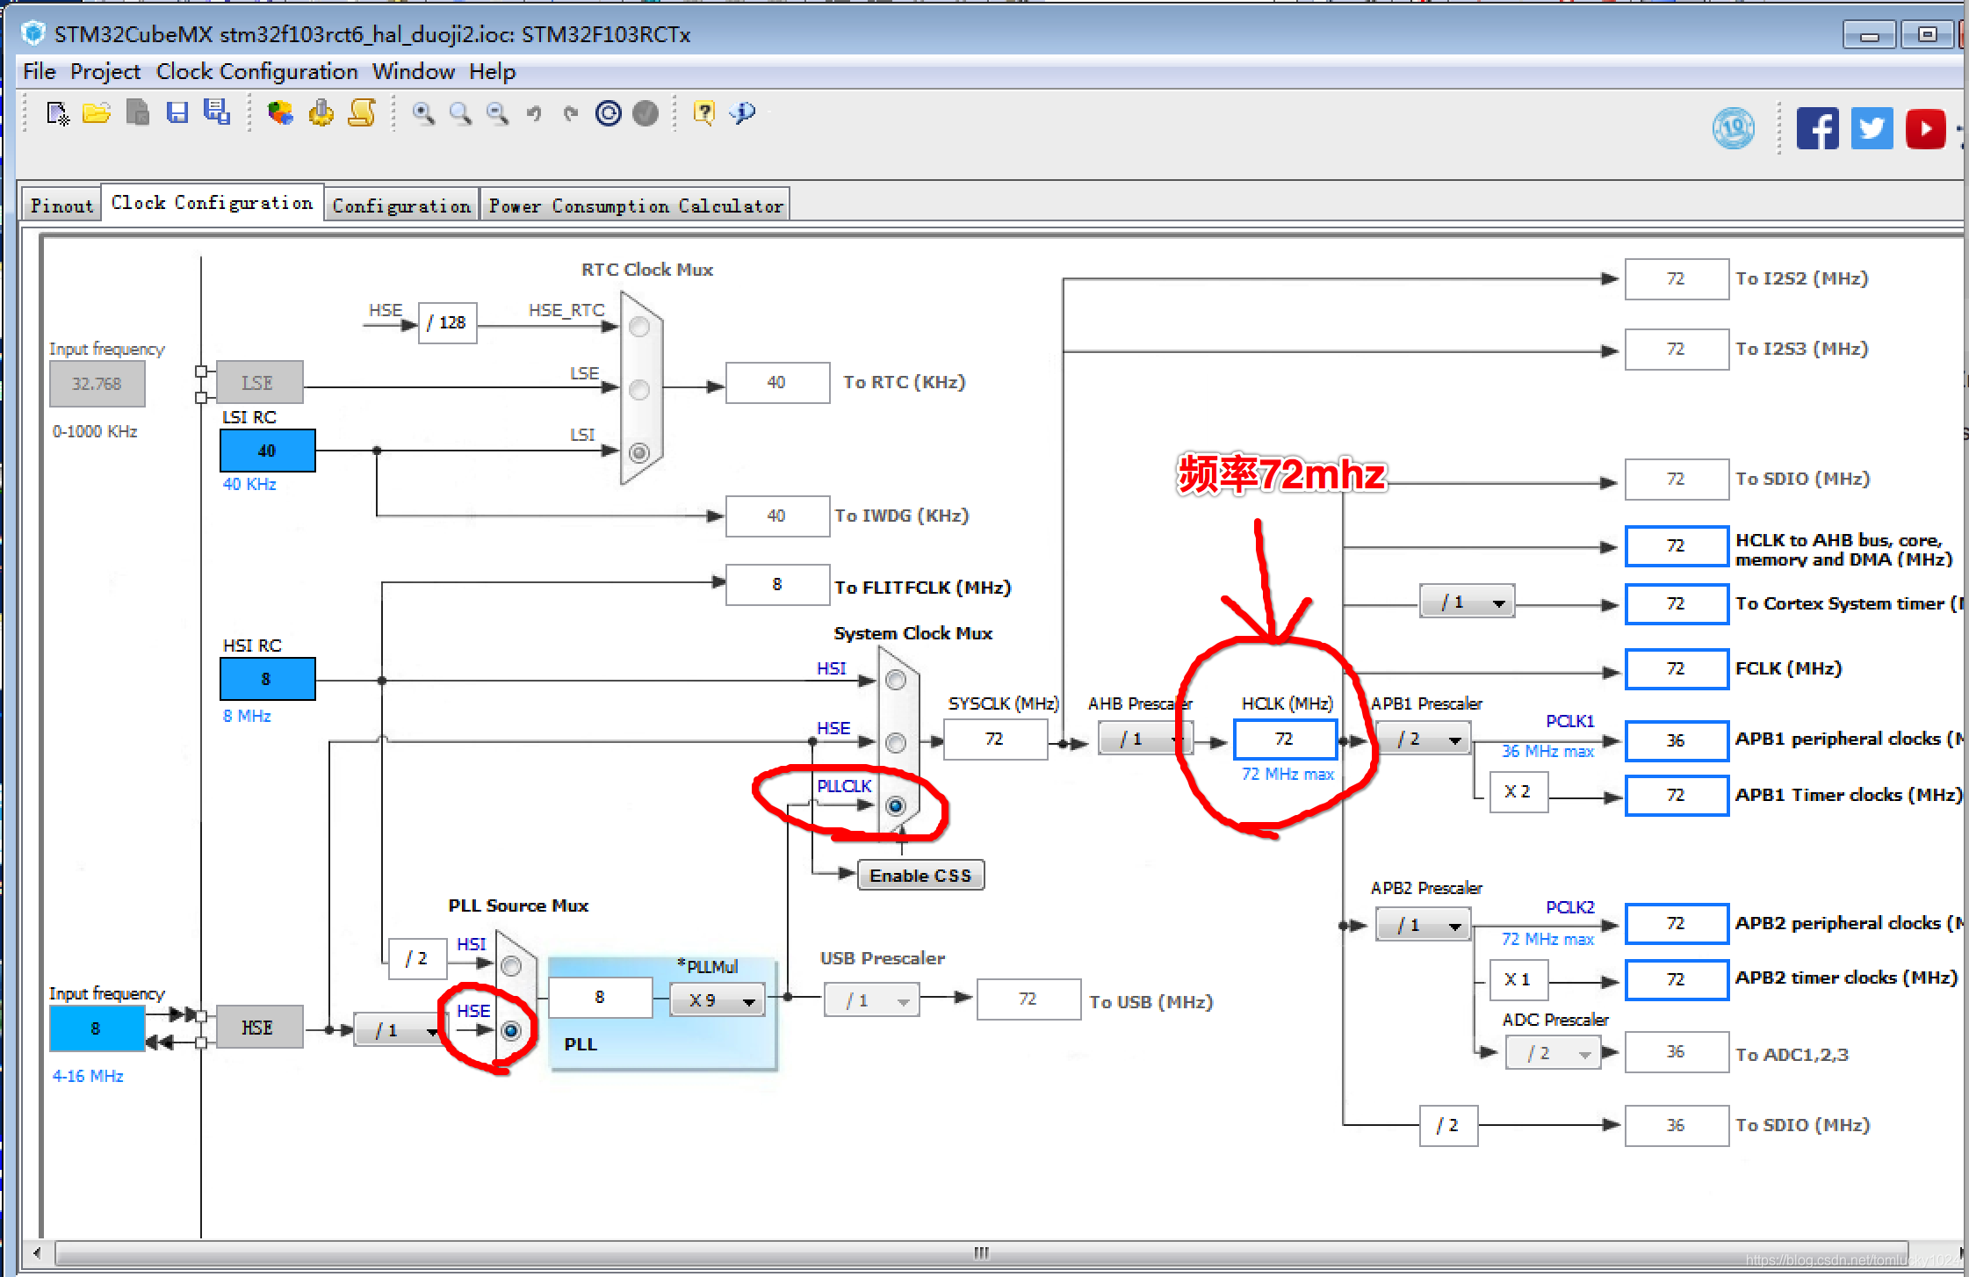Click the grayed import project page icon
This screenshot has width=1969, height=1277.
138,113
